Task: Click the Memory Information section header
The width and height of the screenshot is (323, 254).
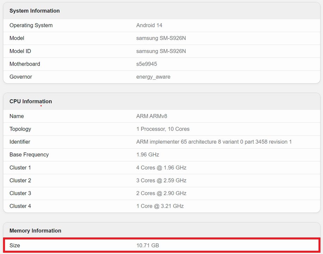Action: click(x=35, y=231)
